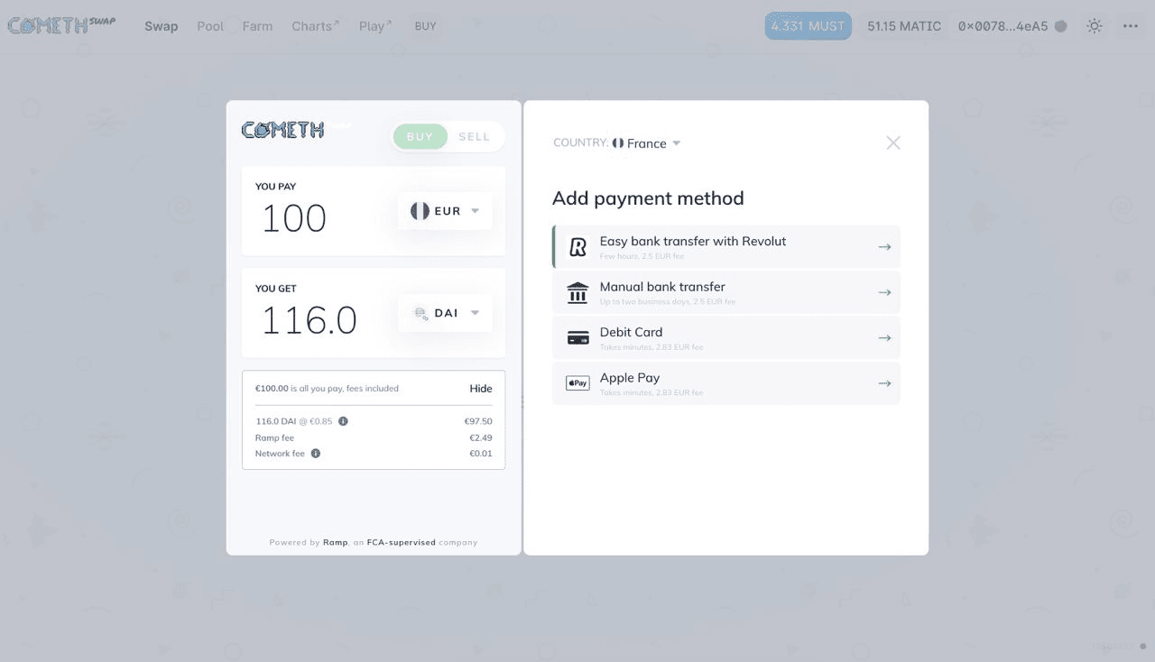Viewport: 1155px width, 662px height.
Task: Click info icon next to DAI rate
Action: pos(343,421)
